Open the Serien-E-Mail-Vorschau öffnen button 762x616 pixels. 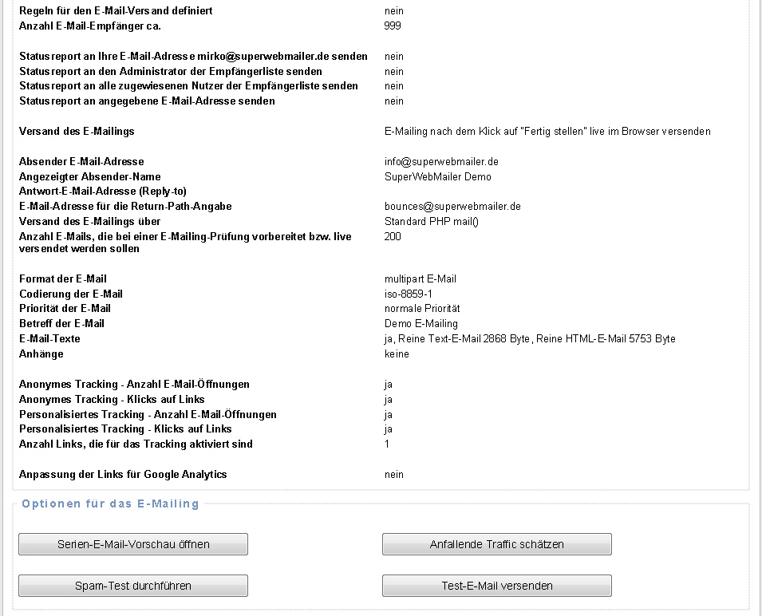pos(133,544)
